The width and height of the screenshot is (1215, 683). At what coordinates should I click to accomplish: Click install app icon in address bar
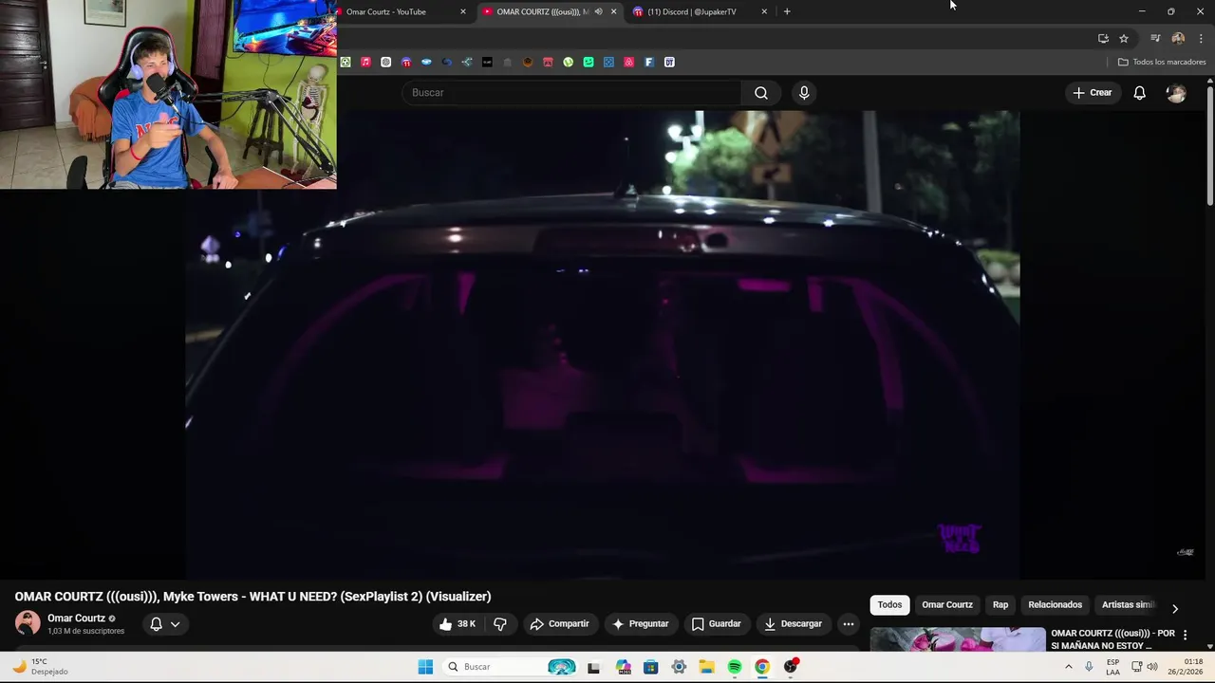click(1103, 38)
